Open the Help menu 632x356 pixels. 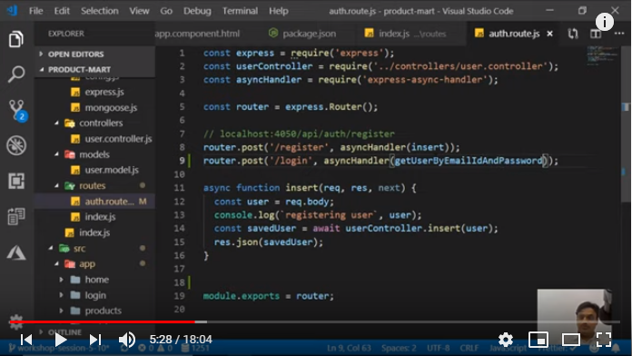click(279, 11)
